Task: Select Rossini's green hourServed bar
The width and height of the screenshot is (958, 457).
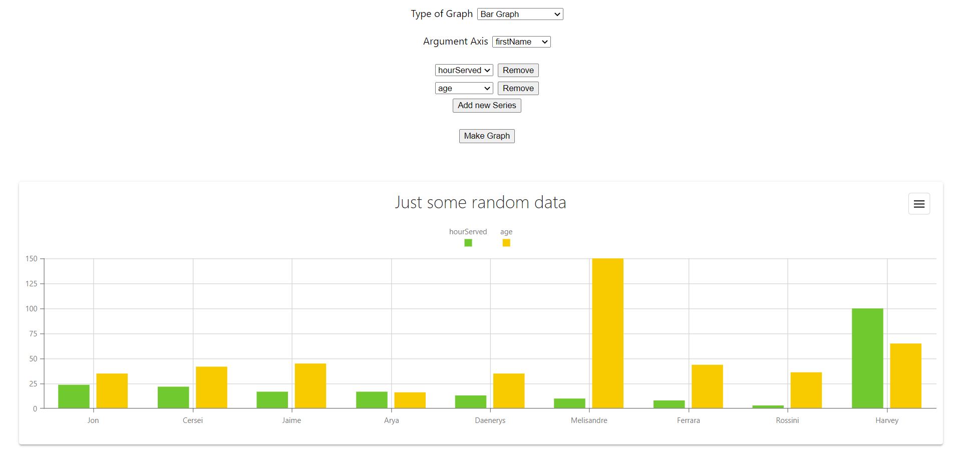Action: click(768, 407)
